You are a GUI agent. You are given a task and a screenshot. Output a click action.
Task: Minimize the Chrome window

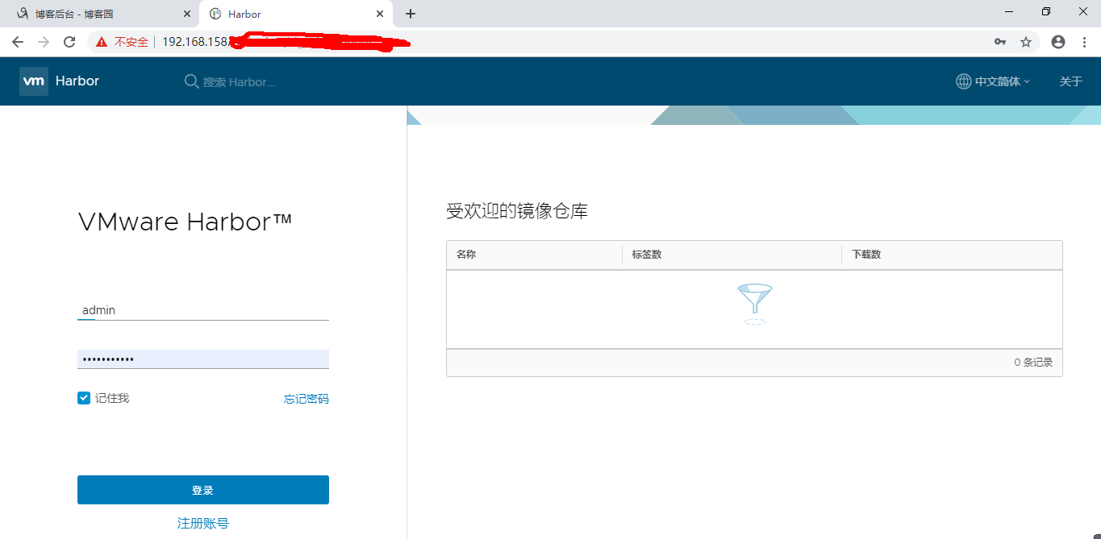1009,11
